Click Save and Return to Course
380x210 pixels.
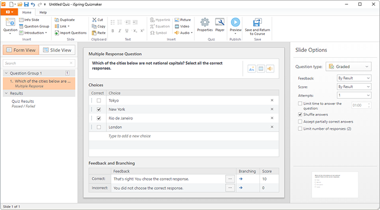pos(257,27)
